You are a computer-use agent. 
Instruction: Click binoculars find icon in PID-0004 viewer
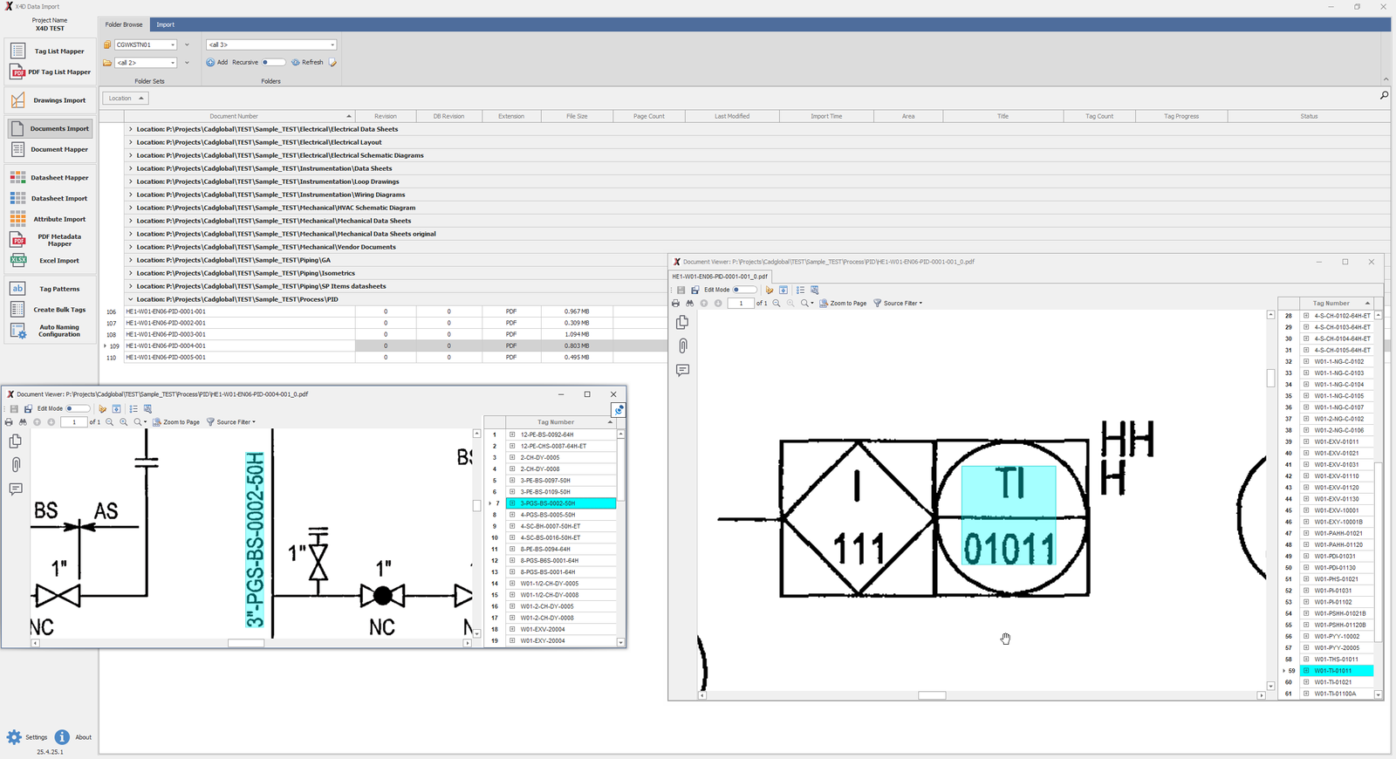click(x=23, y=422)
